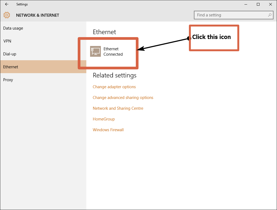277x210 pixels.
Task: Click the Ethernet connection monitor icon
Action: click(95, 51)
